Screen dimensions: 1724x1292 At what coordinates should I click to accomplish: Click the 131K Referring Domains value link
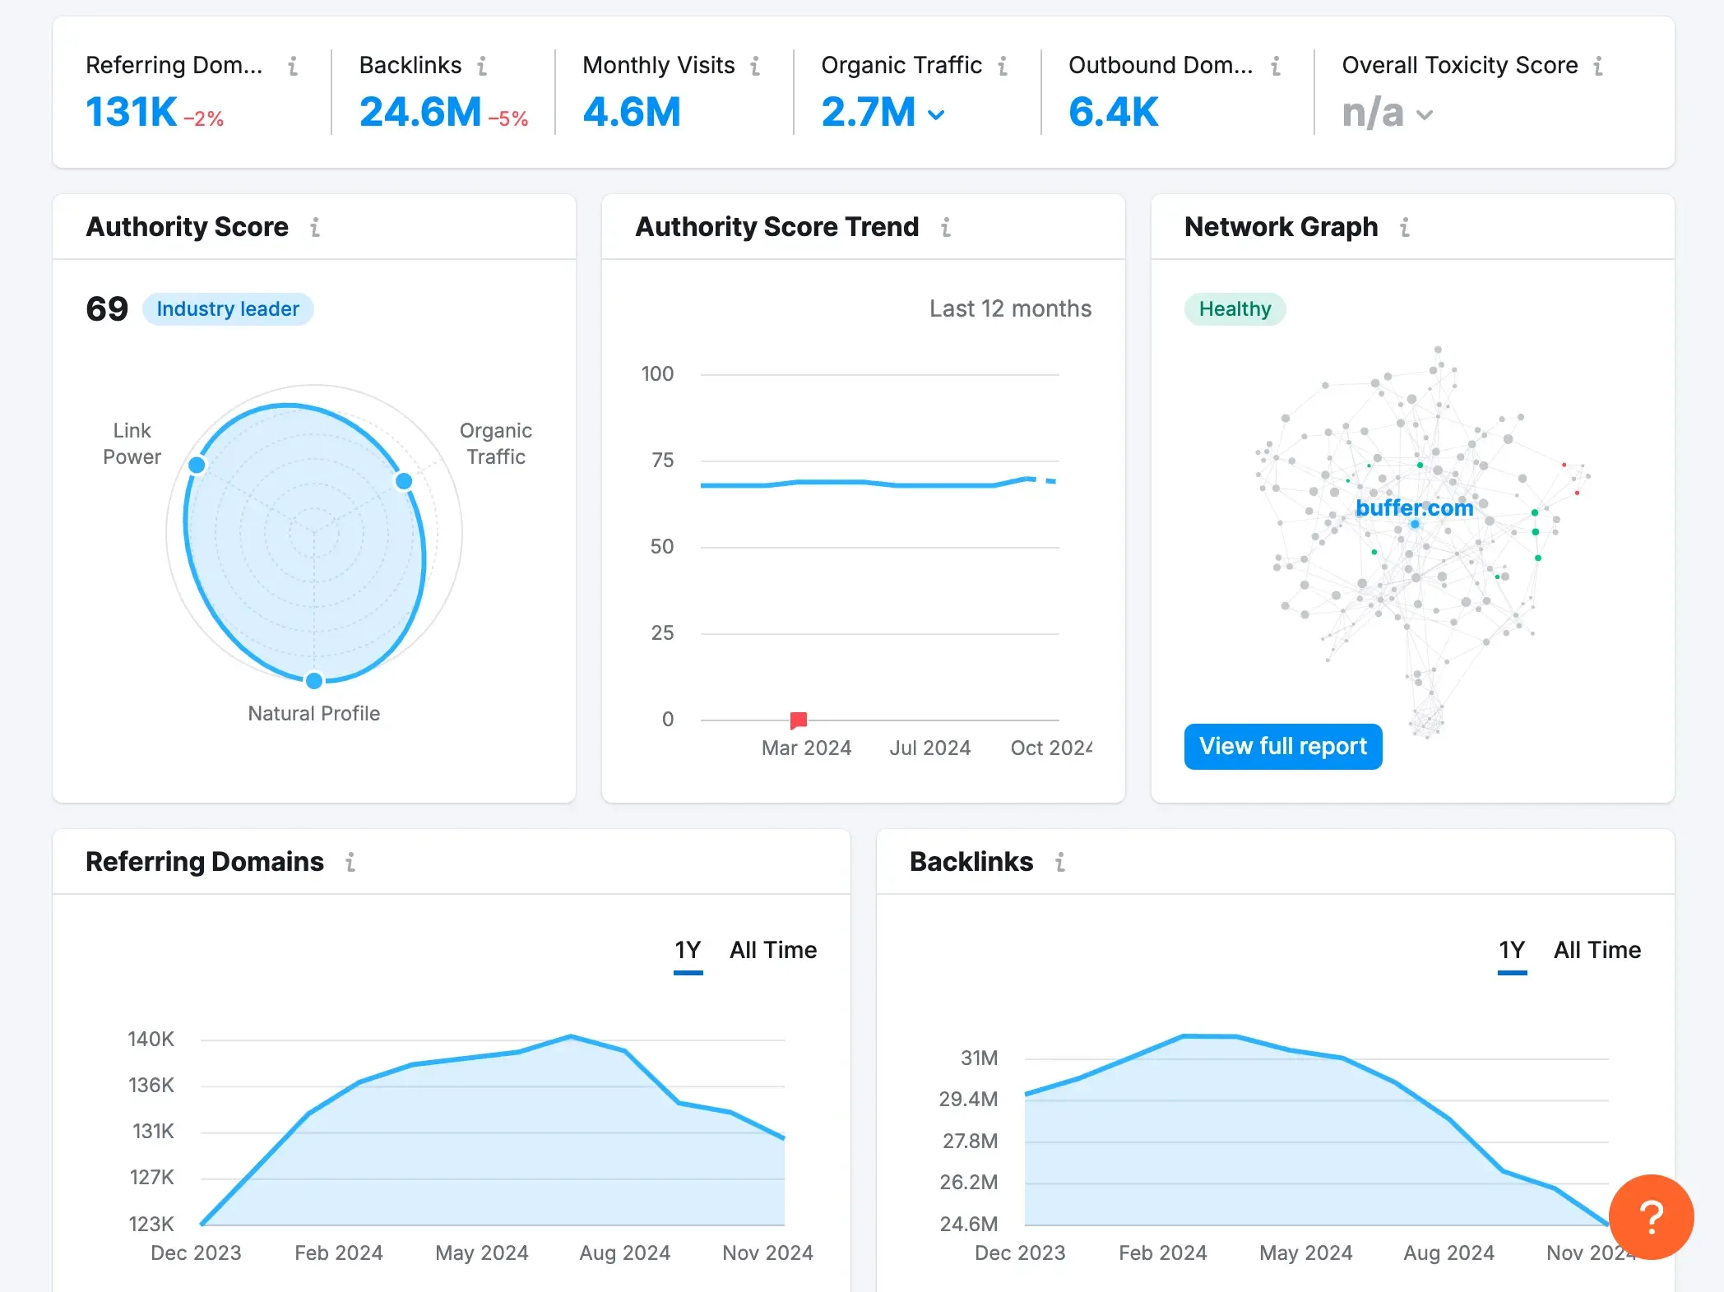132,112
